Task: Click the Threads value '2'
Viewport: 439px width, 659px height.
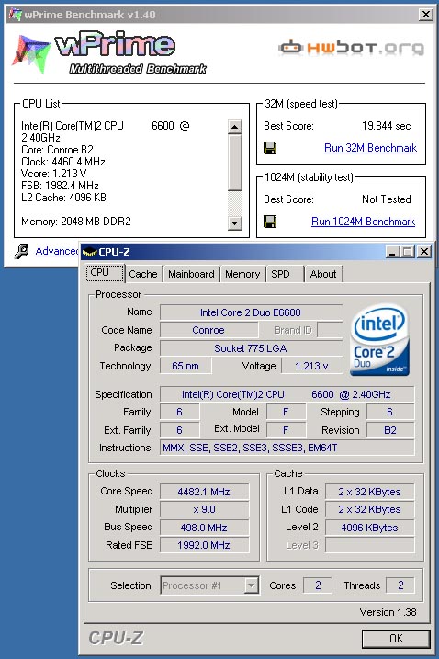Action: [x=400, y=585]
